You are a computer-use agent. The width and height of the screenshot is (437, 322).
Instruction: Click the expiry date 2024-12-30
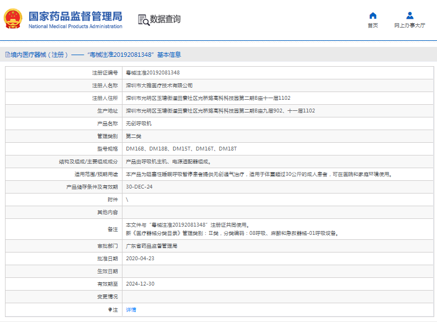point(140,284)
